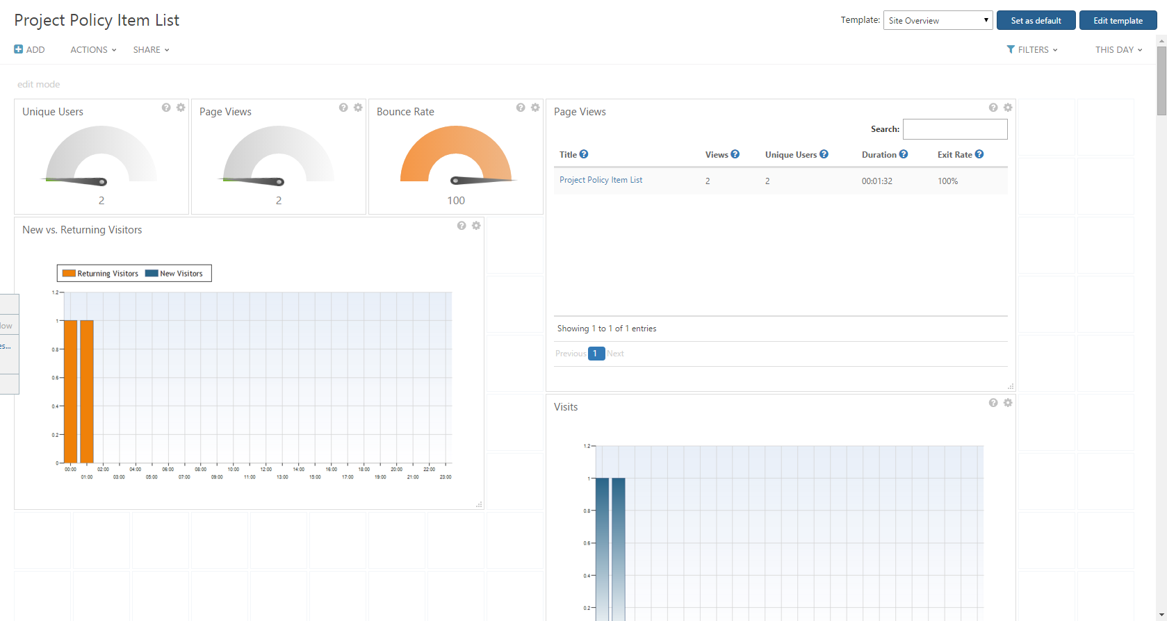
Task: Open settings gear of New vs. Returning Visitors
Action: tap(476, 226)
